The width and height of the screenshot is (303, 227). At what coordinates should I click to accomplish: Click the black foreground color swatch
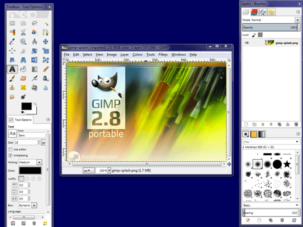tap(26, 107)
